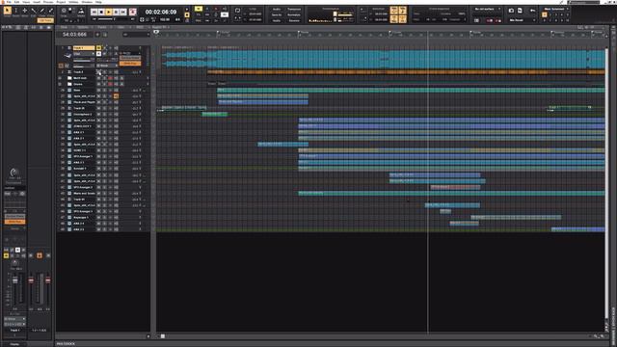
Task: Activate the Move tool
Action: pos(25,11)
